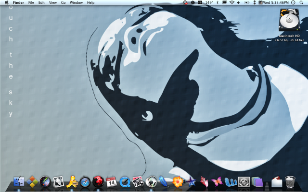Open the speedometer gauge app in the dock
Image resolution: width=308 pixels, height=192 pixels.
45,181
